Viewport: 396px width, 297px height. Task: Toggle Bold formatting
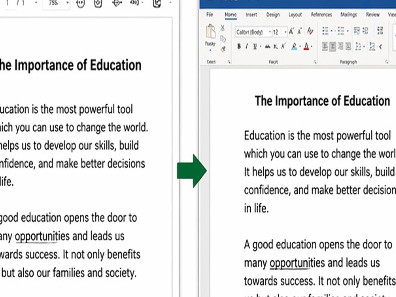(x=239, y=46)
